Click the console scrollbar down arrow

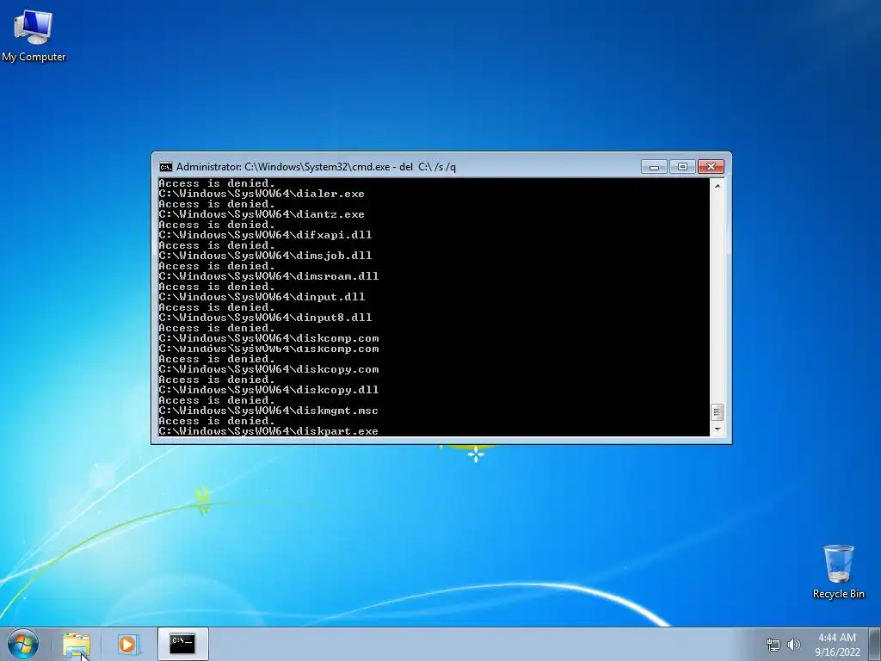click(x=717, y=429)
